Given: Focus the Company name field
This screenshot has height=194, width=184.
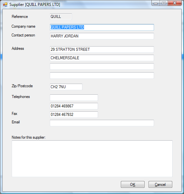Looking at the screenshot, I should point(102,27).
